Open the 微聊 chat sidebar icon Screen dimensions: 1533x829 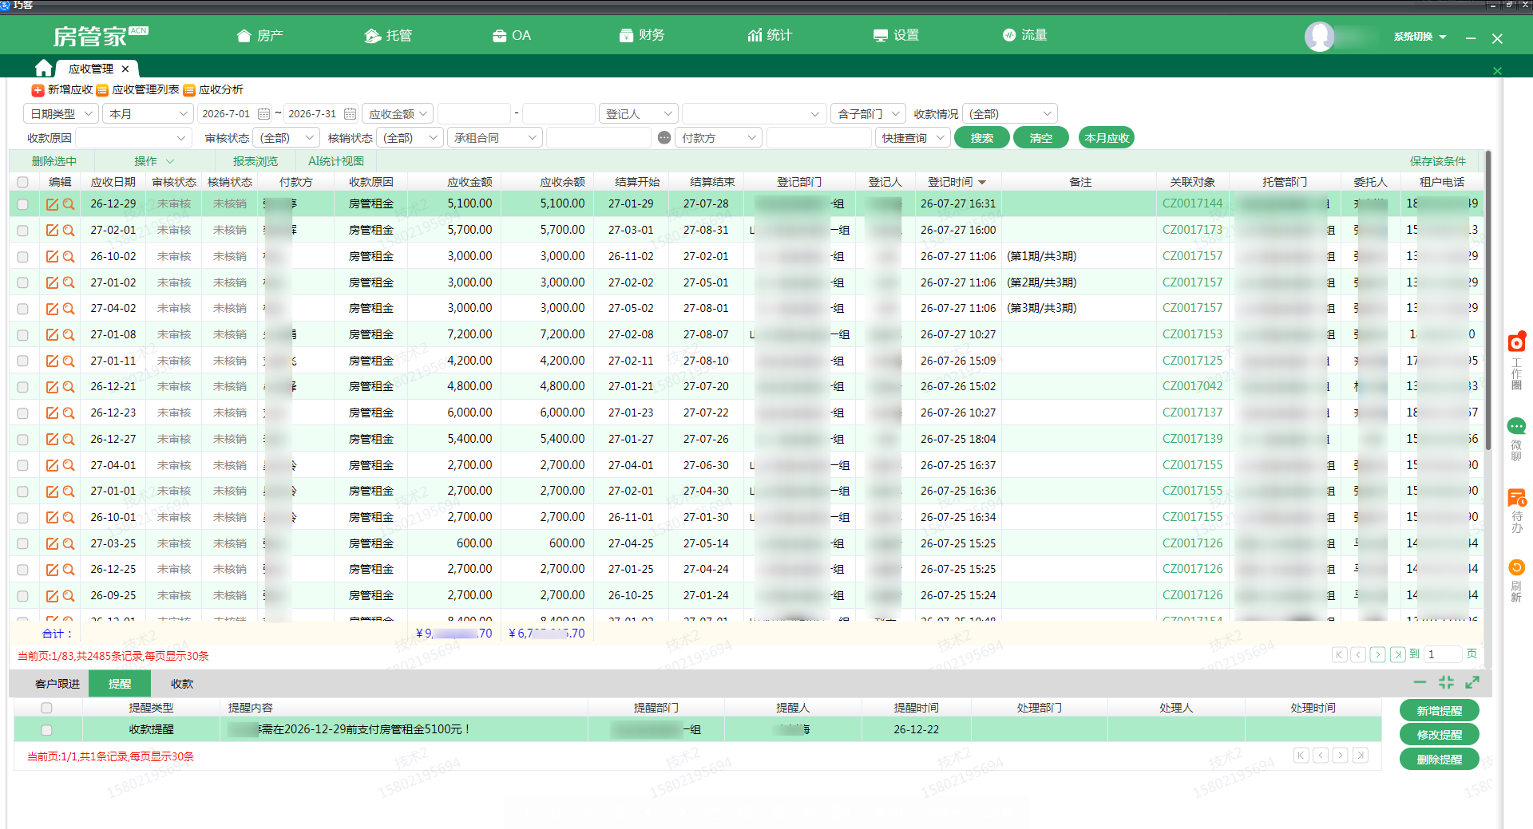[1516, 426]
